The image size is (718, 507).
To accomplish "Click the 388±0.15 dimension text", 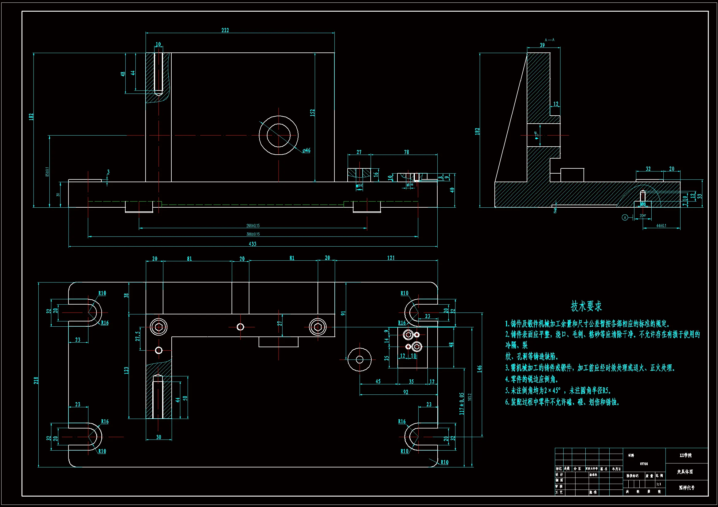I will click(x=253, y=234).
